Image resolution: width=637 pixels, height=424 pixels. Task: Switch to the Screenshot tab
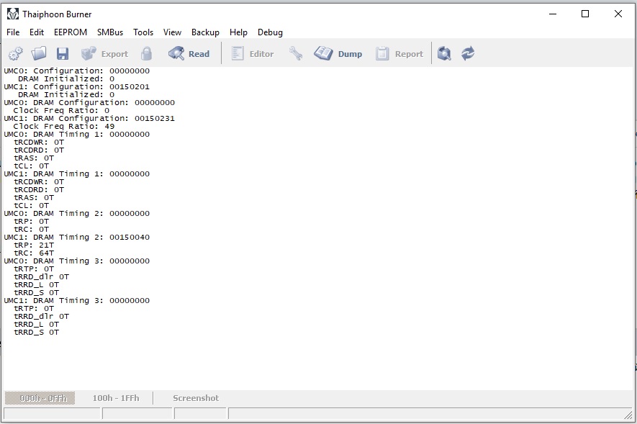(196, 398)
